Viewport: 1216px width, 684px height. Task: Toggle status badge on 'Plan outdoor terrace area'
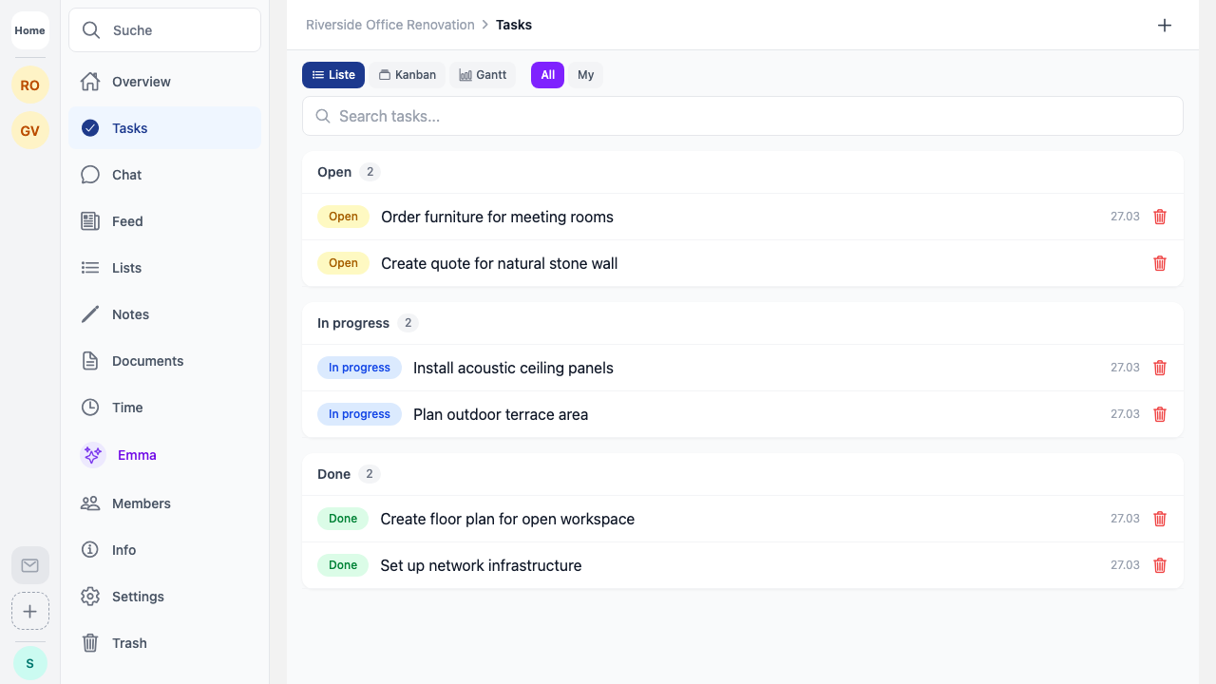click(359, 414)
